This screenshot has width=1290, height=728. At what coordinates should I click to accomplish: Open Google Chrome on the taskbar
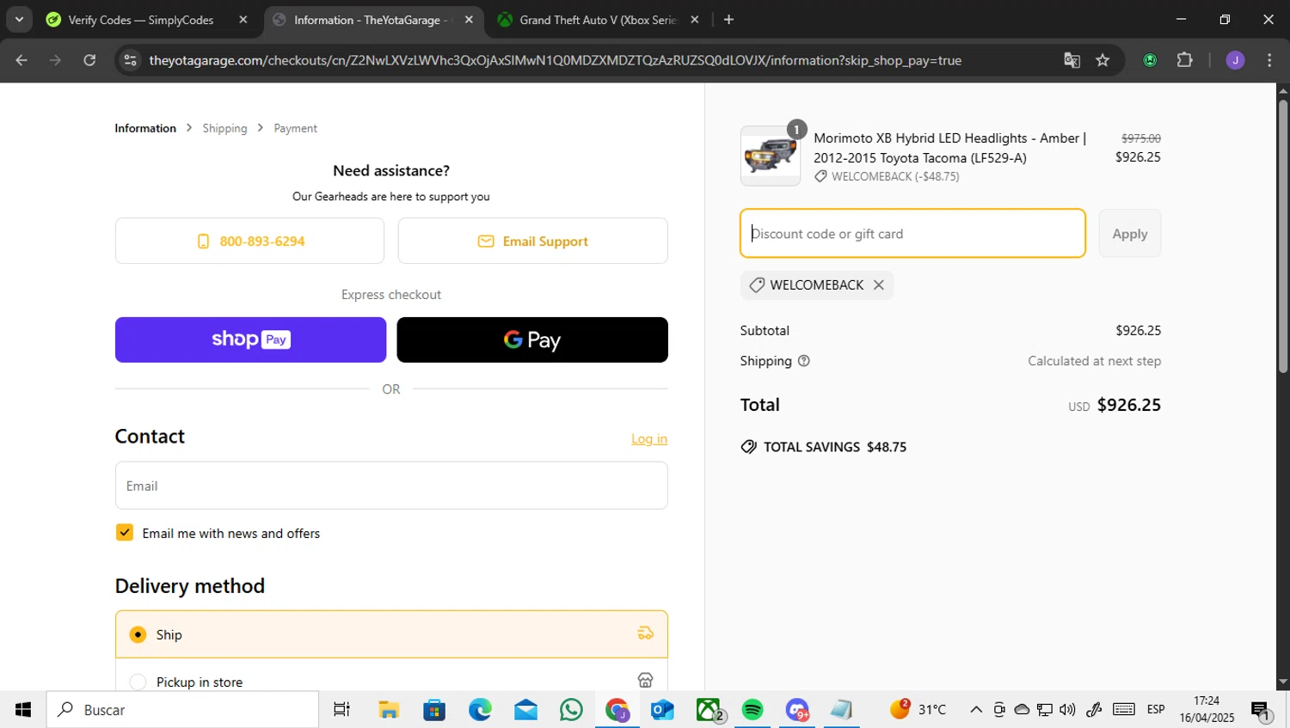(617, 710)
